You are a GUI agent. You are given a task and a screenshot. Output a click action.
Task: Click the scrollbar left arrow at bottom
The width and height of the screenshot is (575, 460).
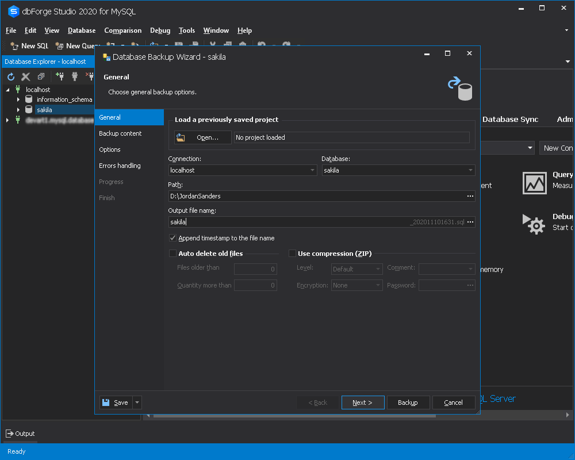148,416
